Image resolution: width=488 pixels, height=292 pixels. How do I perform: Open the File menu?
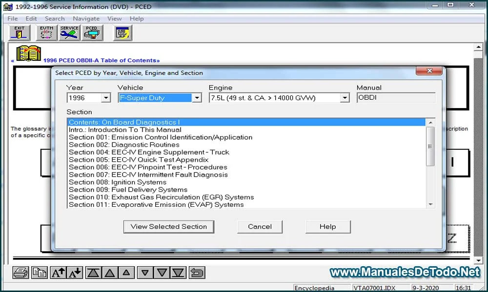point(13,18)
